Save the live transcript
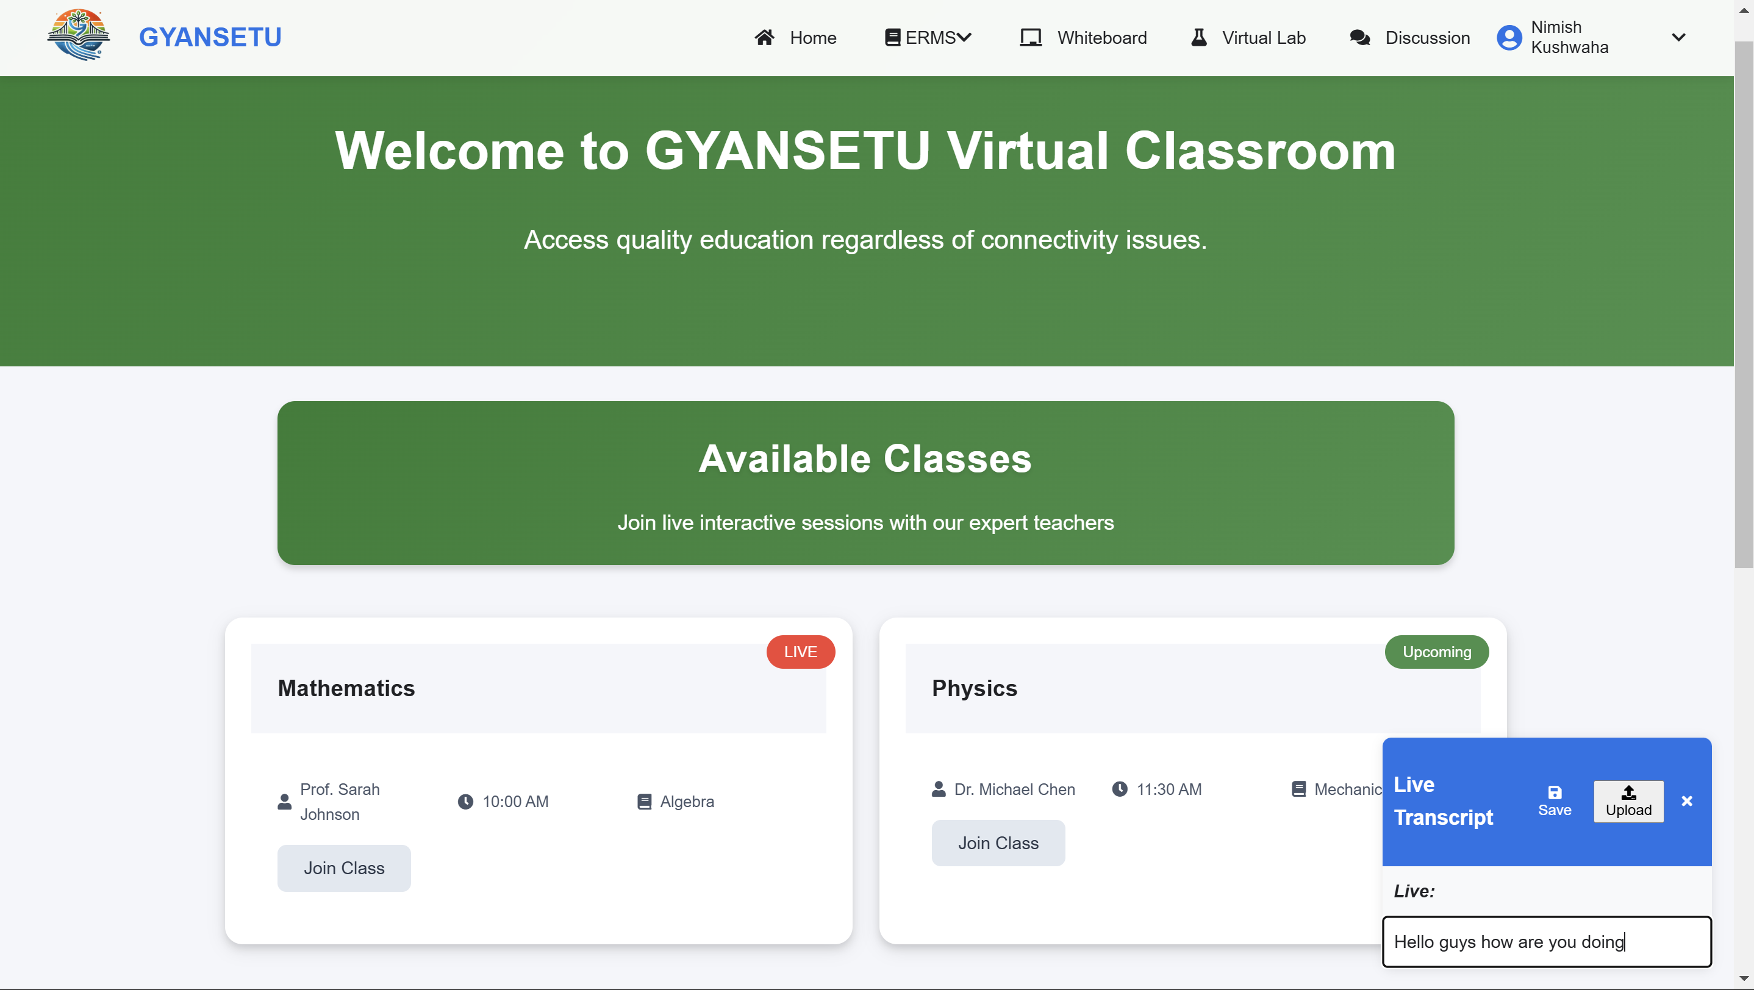This screenshot has width=1754, height=990. [x=1555, y=801]
